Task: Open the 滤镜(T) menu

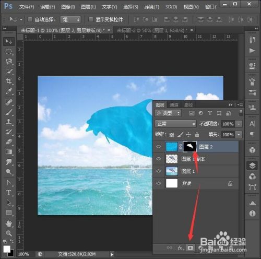Action: [x=151, y=7]
